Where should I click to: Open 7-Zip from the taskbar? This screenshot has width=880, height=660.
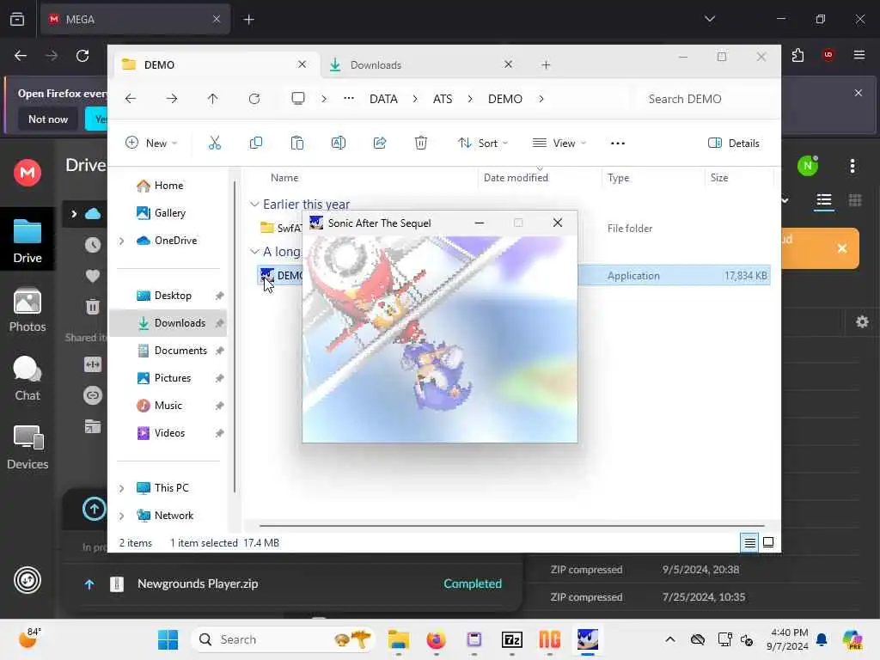(512, 639)
